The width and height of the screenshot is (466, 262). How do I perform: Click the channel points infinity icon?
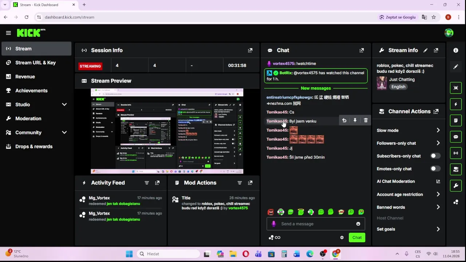pyautogui.click(x=277, y=238)
